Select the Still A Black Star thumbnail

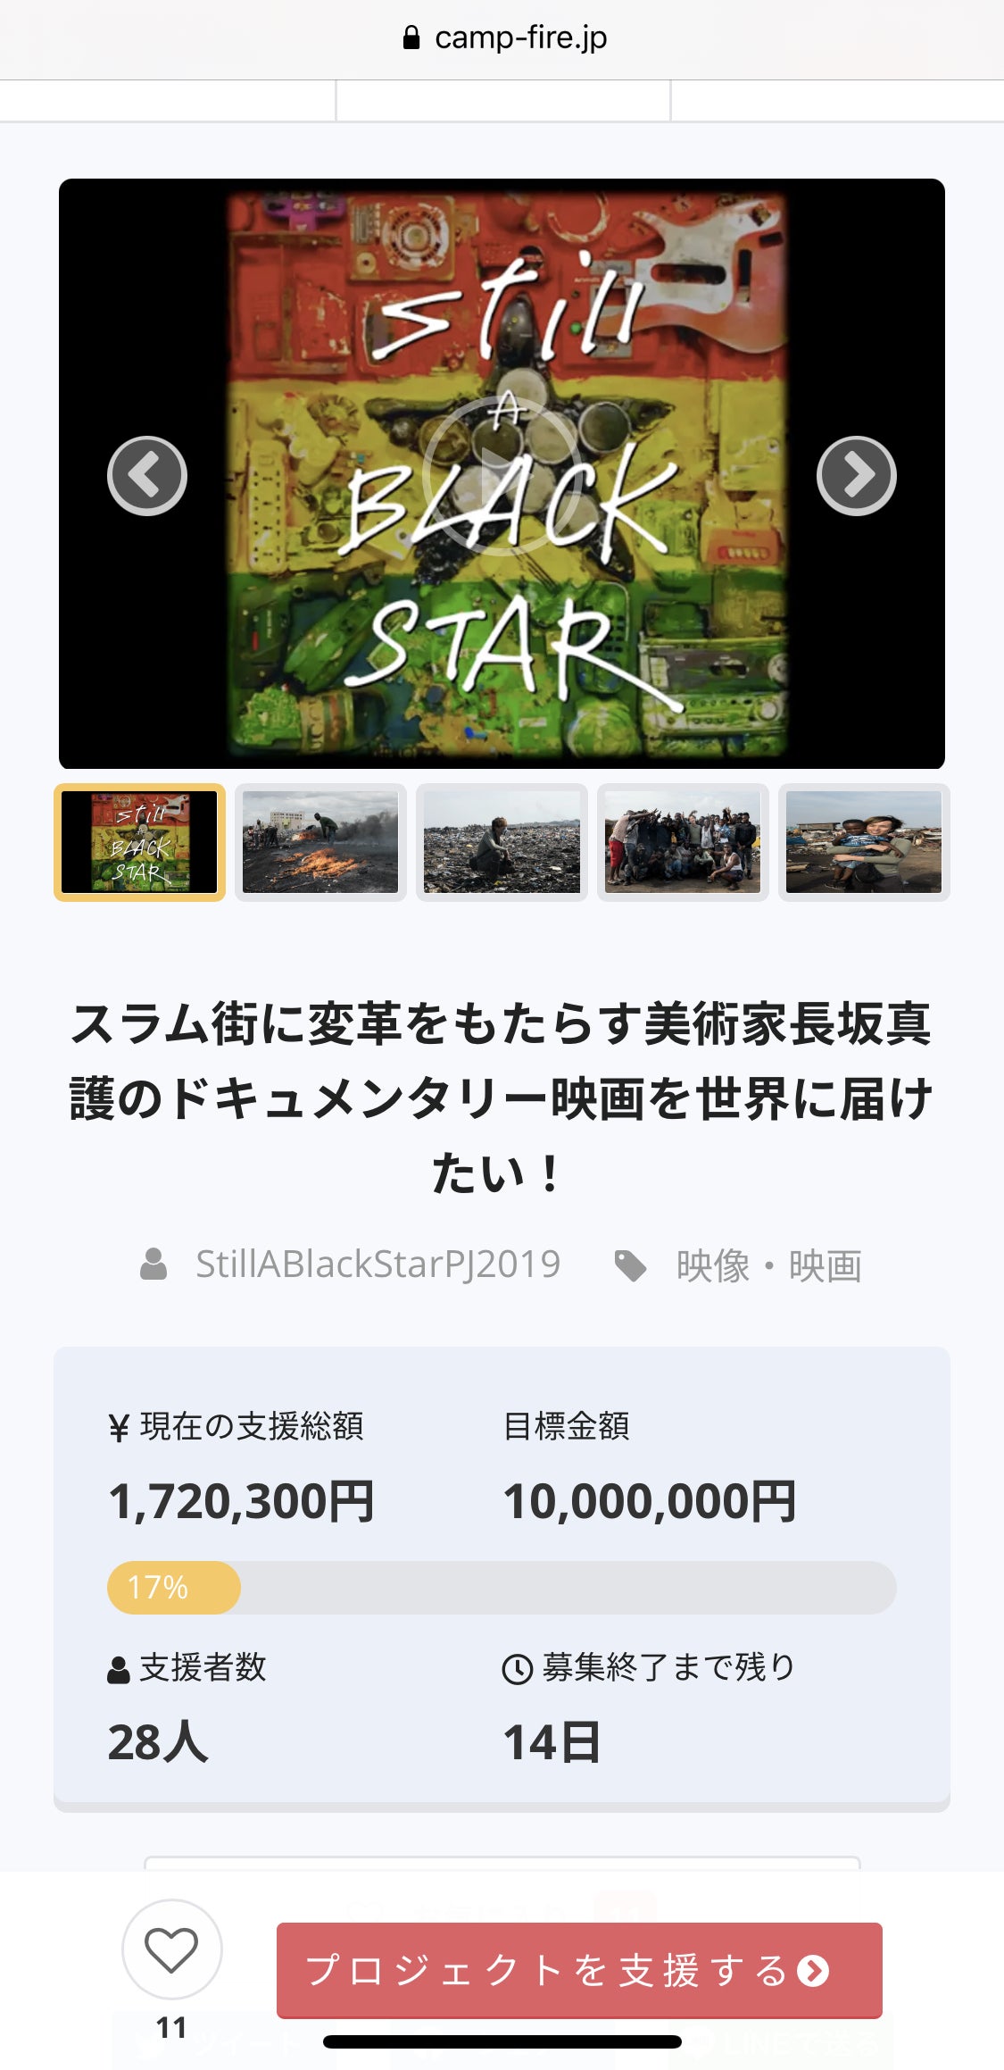[x=140, y=842]
